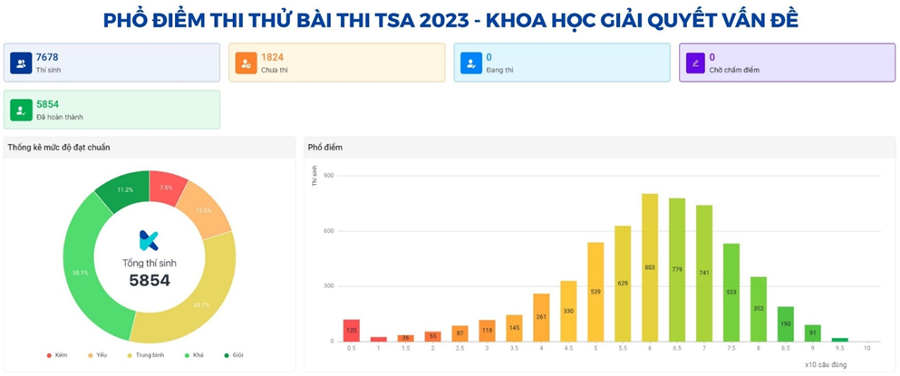Click the light blue Đang thi icon
This screenshot has width=900, height=376.
point(470,63)
